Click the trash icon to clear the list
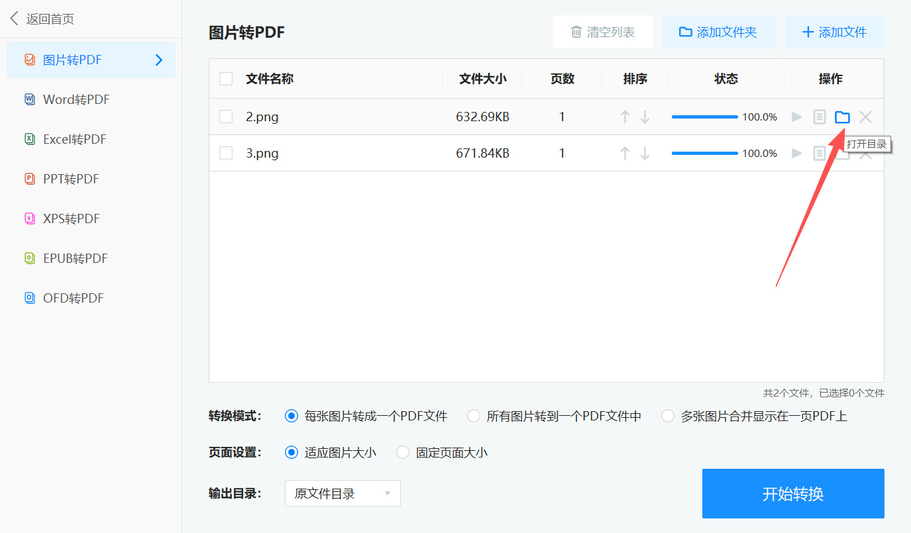Viewport: 911px width, 533px height. pos(576,31)
